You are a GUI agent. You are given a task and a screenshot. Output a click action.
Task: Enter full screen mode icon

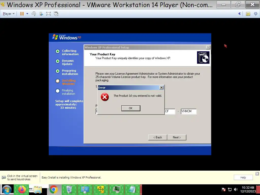coord(48,14)
